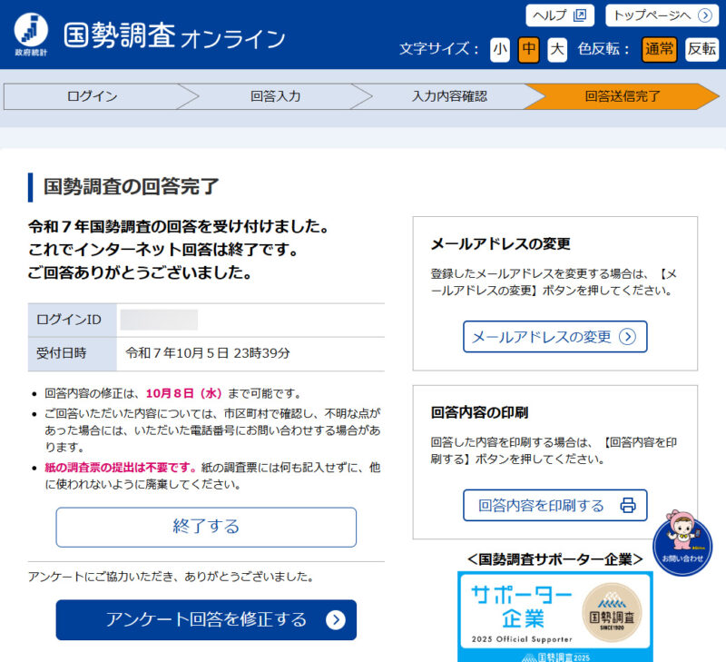The height and width of the screenshot is (662, 726).
Task: Select normal color mode (通常)
Action: point(659,49)
